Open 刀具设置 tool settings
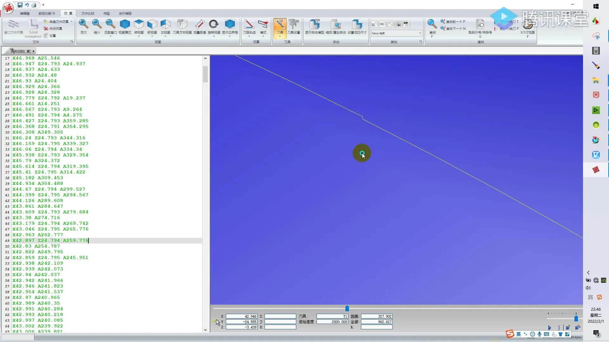Screen dimensions: 609x342 293,25
